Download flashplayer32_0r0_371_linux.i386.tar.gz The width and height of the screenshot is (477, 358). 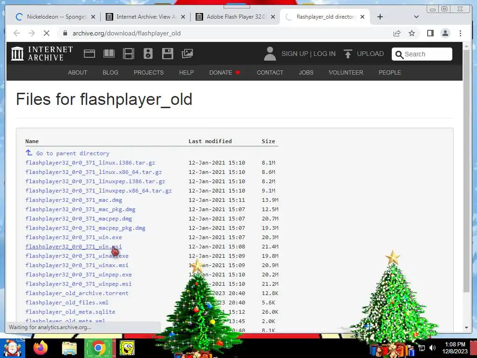coord(90,163)
